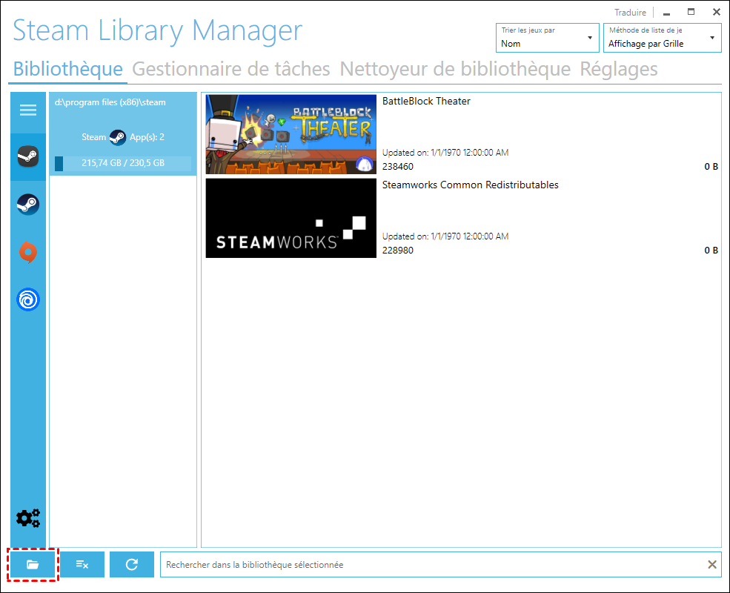Click the app ID 238460
The width and height of the screenshot is (730, 593).
tap(397, 167)
